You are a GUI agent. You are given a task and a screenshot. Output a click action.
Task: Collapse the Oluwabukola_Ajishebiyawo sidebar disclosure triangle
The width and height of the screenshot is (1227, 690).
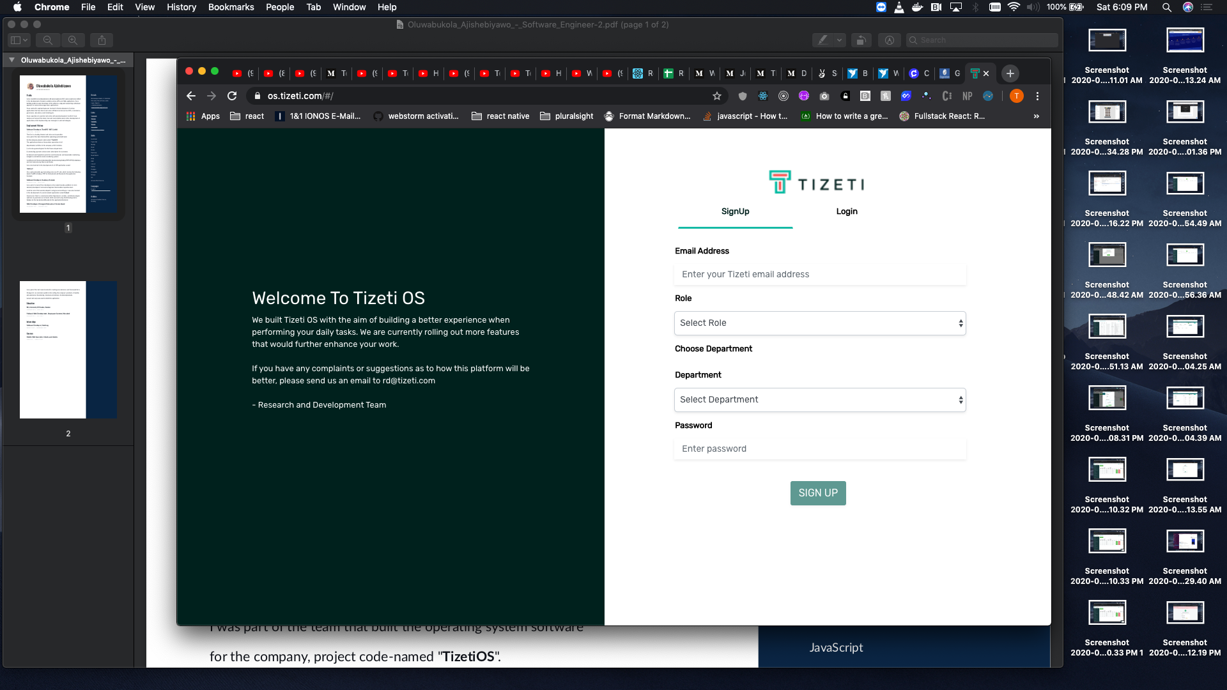pos(12,60)
